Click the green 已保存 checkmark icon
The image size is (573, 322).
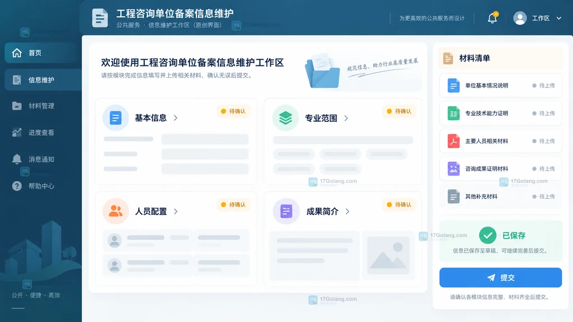click(487, 235)
